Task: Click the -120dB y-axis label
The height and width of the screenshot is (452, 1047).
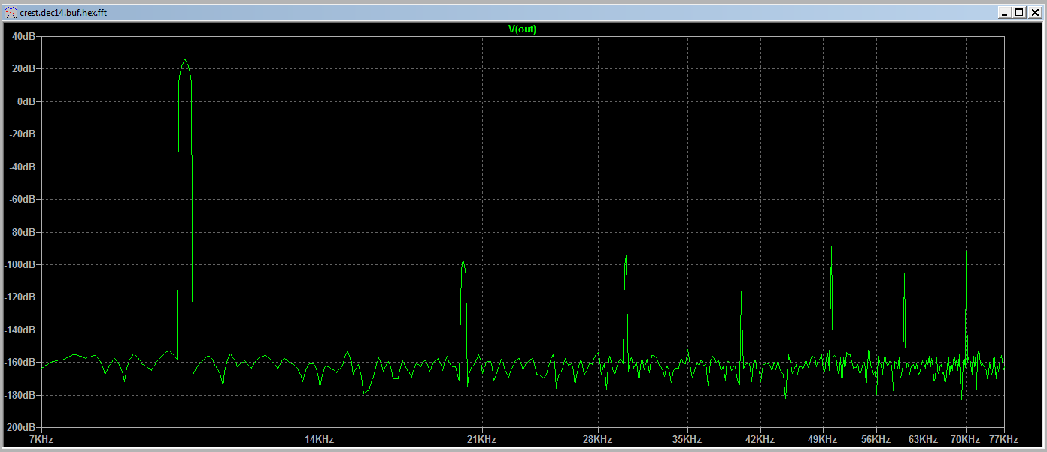Action: [x=20, y=297]
